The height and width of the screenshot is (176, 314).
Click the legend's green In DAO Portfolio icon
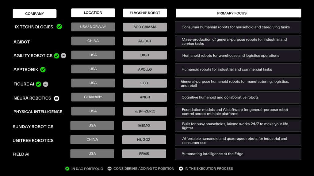click(67, 168)
